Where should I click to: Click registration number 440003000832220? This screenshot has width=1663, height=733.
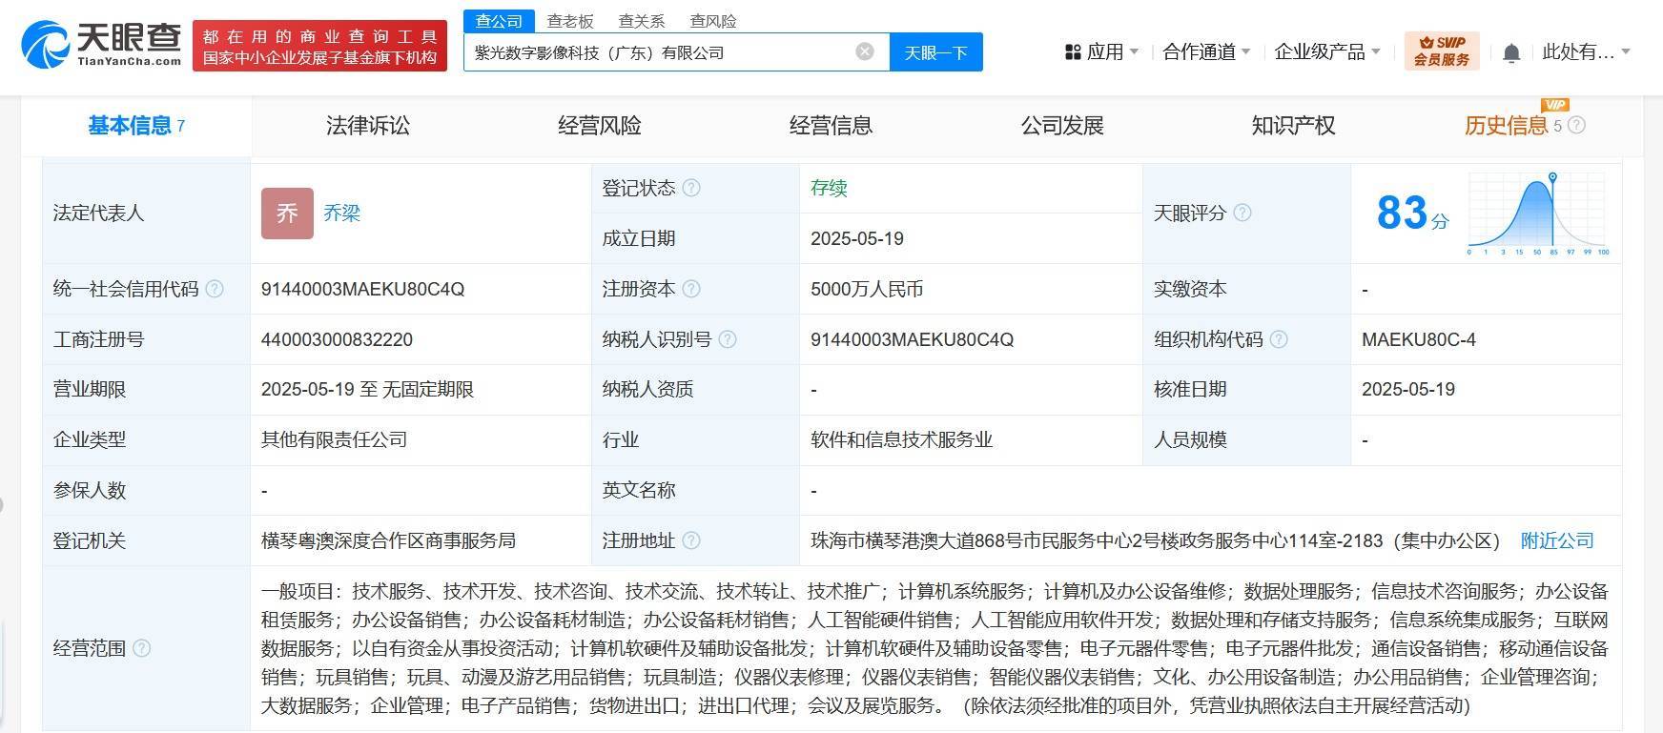point(337,339)
